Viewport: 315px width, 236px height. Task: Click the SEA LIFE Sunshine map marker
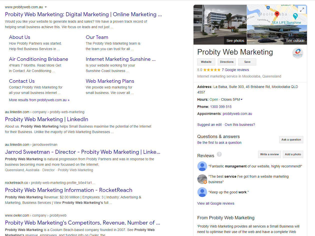[295, 16]
